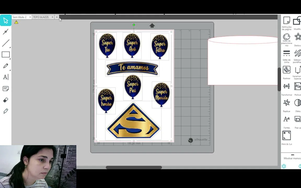Click the yellow warning triangle icon

click(x=16, y=22)
